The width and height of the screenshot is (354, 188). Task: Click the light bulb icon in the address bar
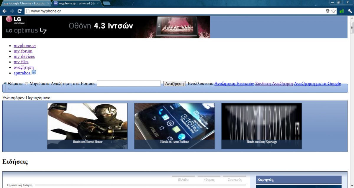pyautogui.click(x=327, y=11)
